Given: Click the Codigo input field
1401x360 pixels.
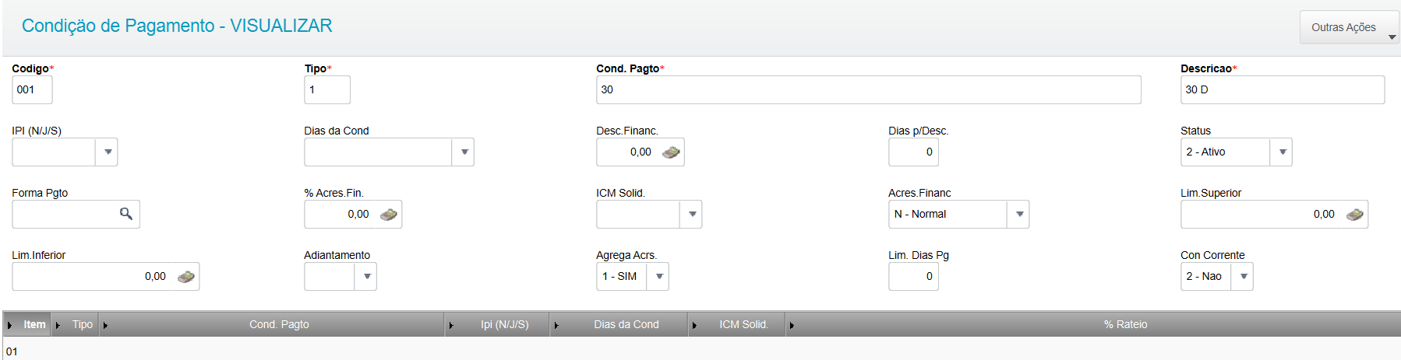Looking at the screenshot, I should 32,90.
